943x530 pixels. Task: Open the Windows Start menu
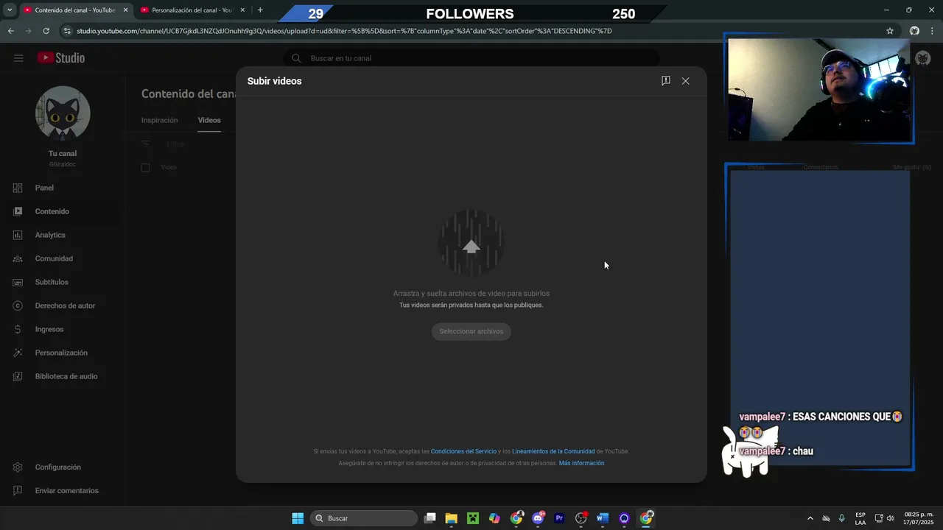click(298, 518)
